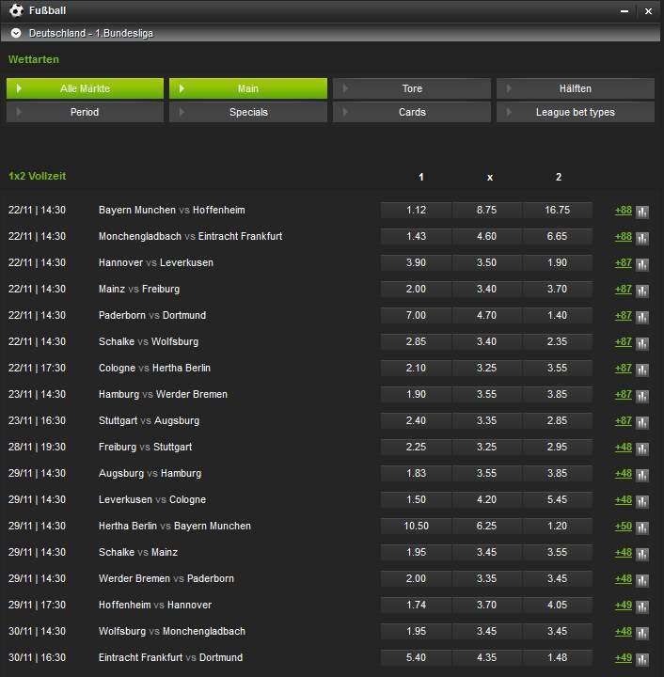Open statistics icon for Cologne vs Hertha Berlin
664x677 pixels.
[x=642, y=370]
